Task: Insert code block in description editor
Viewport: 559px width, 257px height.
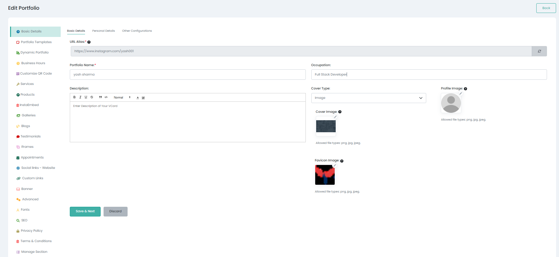Action: click(x=106, y=97)
